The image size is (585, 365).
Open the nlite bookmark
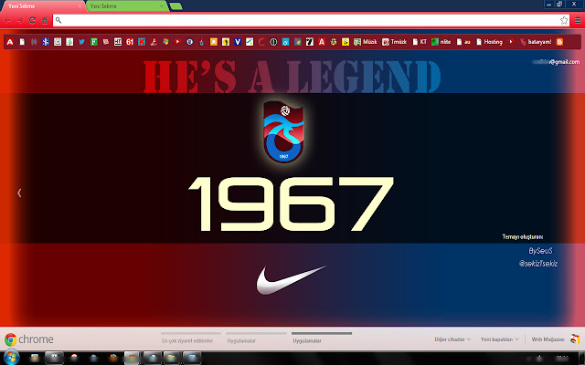(441, 42)
